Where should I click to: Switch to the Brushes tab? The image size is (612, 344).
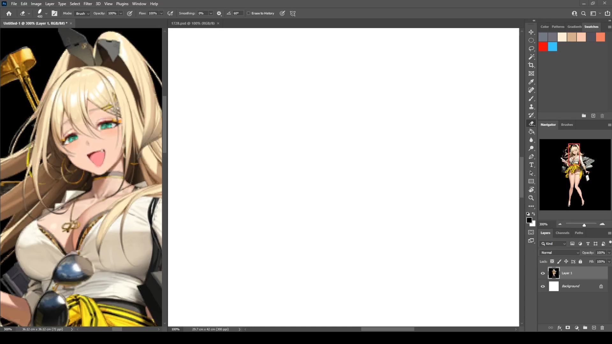point(567,125)
